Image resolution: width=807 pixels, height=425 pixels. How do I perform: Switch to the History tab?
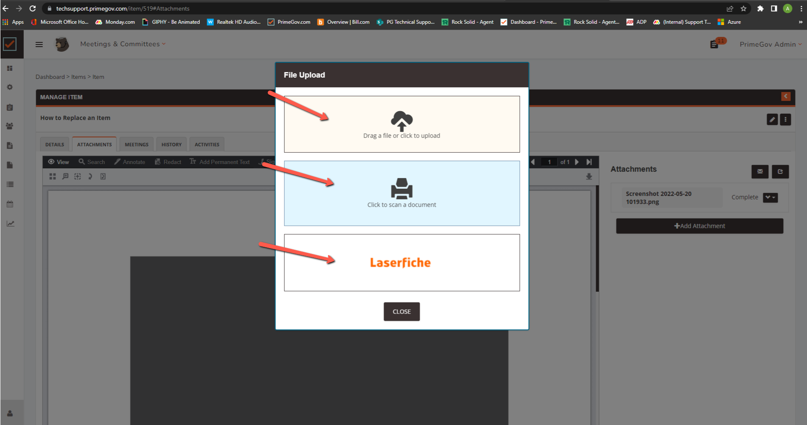(x=171, y=144)
